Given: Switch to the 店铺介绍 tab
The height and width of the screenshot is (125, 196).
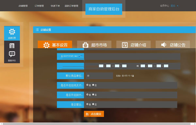Looking at the screenshot, I should [134, 45].
